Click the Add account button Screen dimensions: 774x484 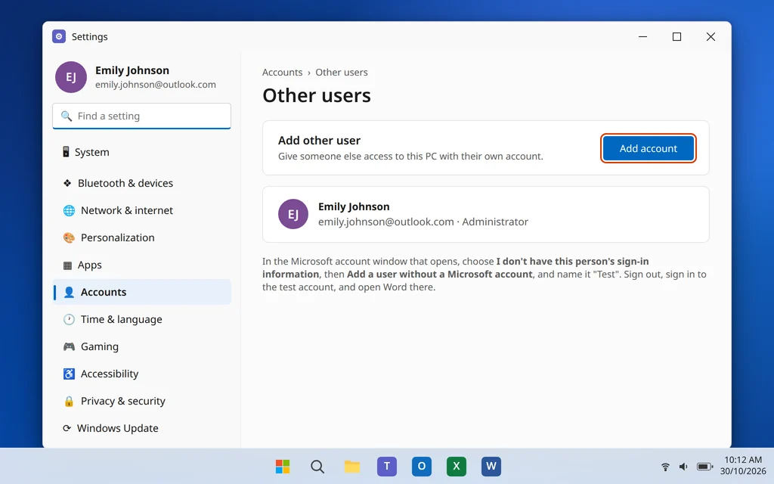(648, 148)
